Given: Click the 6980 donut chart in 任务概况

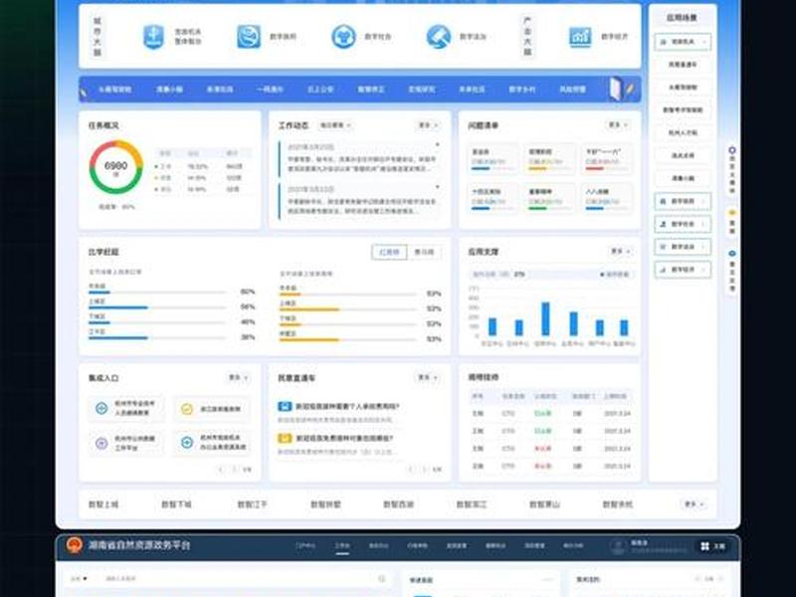Looking at the screenshot, I should (x=115, y=167).
